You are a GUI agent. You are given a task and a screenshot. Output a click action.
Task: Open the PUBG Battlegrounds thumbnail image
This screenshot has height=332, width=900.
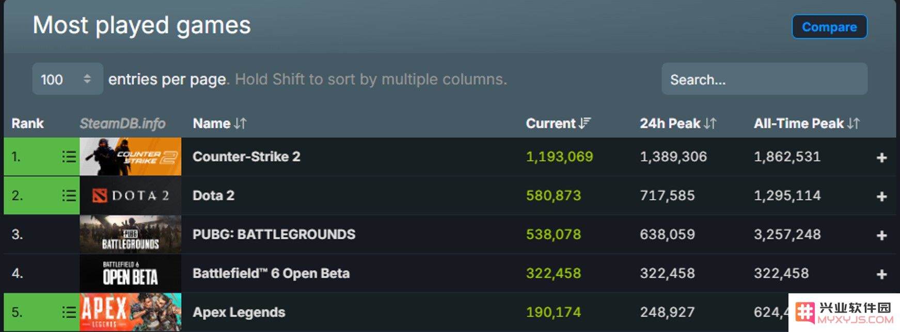point(131,235)
